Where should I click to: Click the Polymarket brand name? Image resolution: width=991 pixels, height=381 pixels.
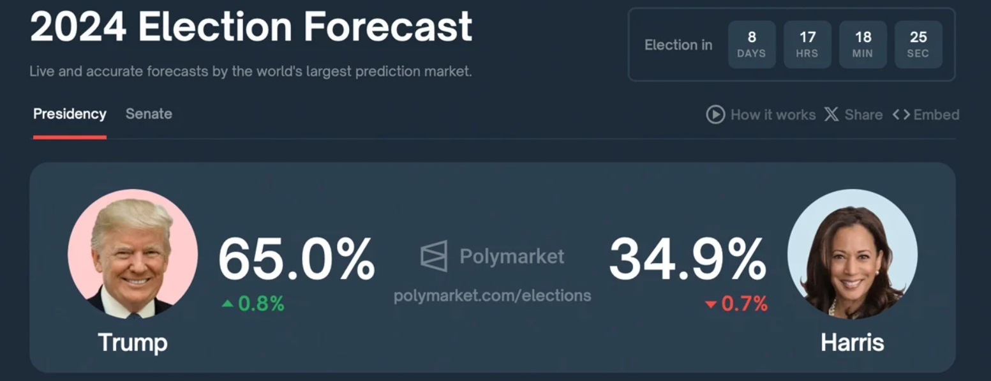tap(512, 257)
